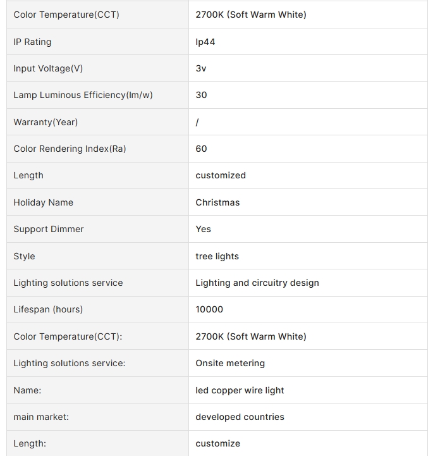The height and width of the screenshot is (456, 433).
Task: Select the "Ip44" value cell
Action: (205, 42)
